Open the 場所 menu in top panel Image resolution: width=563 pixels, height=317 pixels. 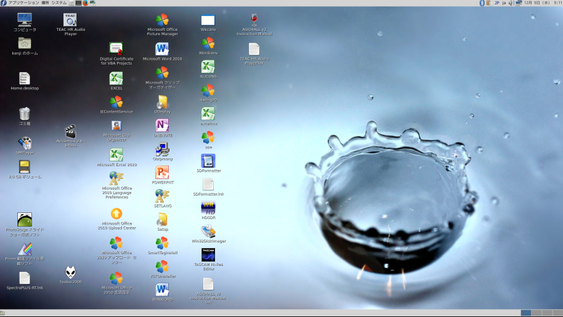(x=45, y=3)
